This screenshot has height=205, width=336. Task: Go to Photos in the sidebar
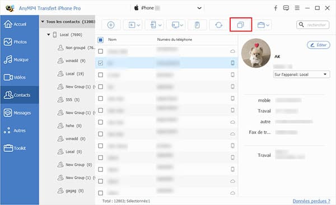(19, 42)
